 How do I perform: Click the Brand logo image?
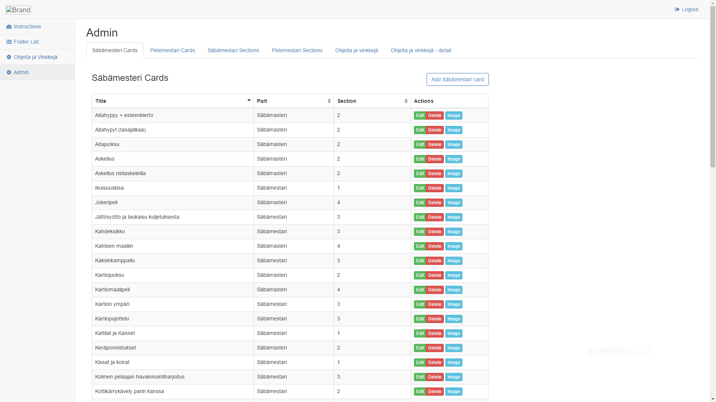[18, 10]
